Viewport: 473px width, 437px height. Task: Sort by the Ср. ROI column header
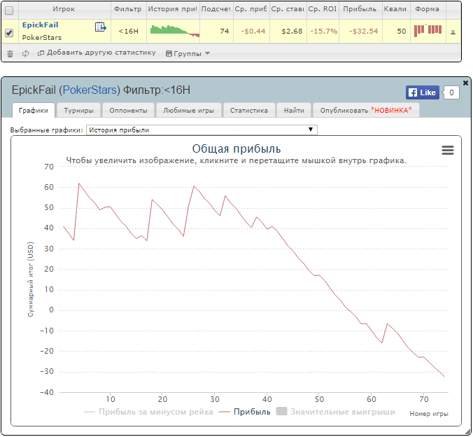point(323,9)
